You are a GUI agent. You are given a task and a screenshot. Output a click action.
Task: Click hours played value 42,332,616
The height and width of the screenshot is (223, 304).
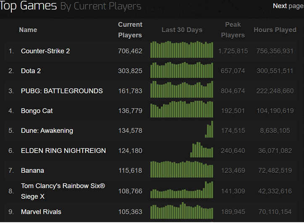pos(275,191)
